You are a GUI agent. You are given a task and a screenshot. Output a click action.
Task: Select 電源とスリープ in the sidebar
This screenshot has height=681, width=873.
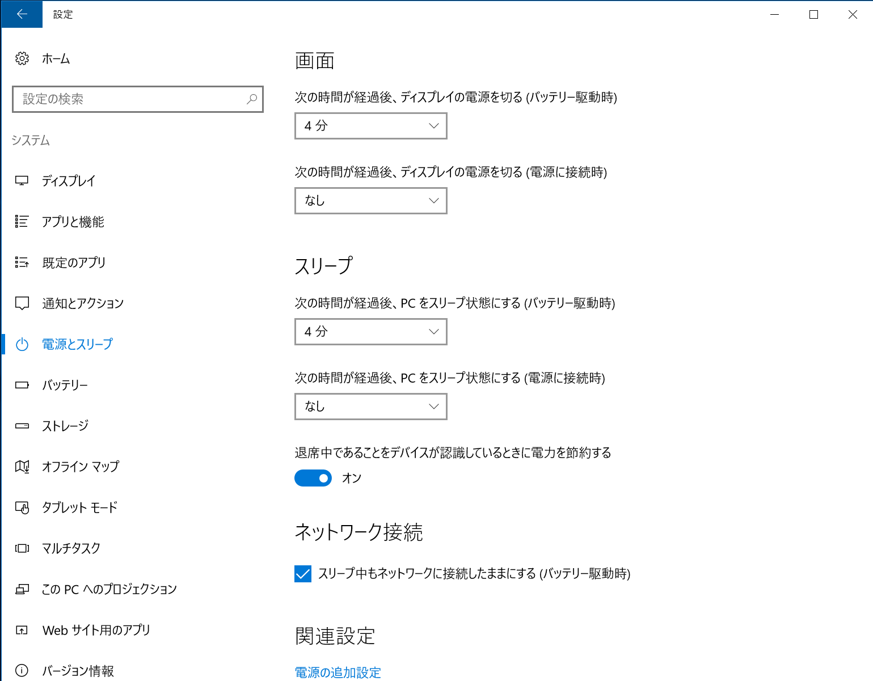77,344
